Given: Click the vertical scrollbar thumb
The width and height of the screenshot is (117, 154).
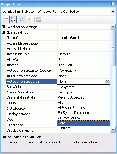Looking at the screenshot, I should pyautogui.click(x=113, y=48).
